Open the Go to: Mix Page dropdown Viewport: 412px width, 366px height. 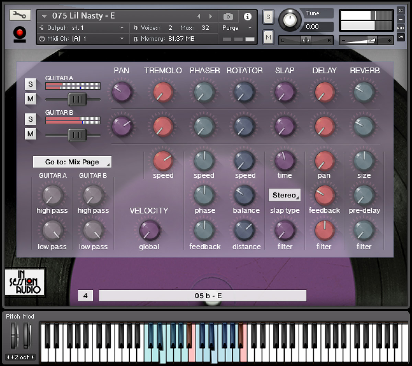tap(72, 162)
